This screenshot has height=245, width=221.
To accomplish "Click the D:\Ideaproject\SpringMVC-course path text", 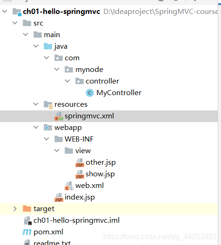I will (x=161, y=12).
